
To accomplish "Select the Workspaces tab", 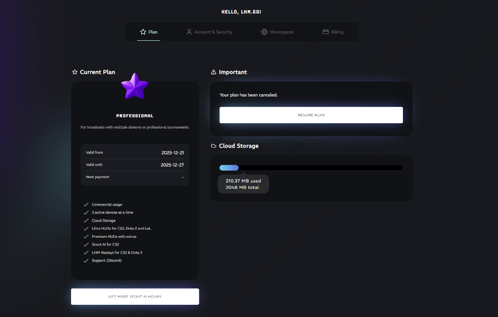I will (278, 32).
